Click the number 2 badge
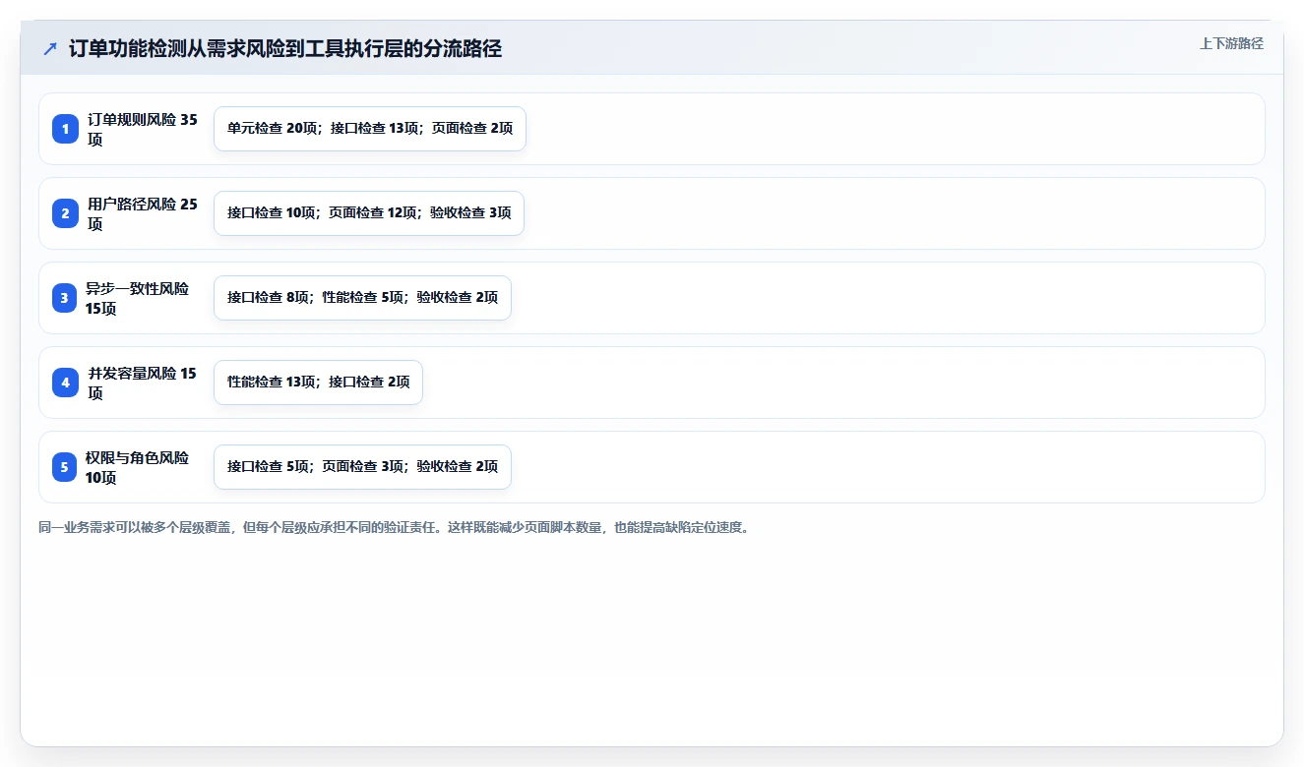The width and height of the screenshot is (1304, 767). coord(65,213)
